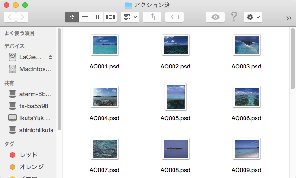Open the item arrangement dropdown
The image size is (296, 178).
(130, 17)
